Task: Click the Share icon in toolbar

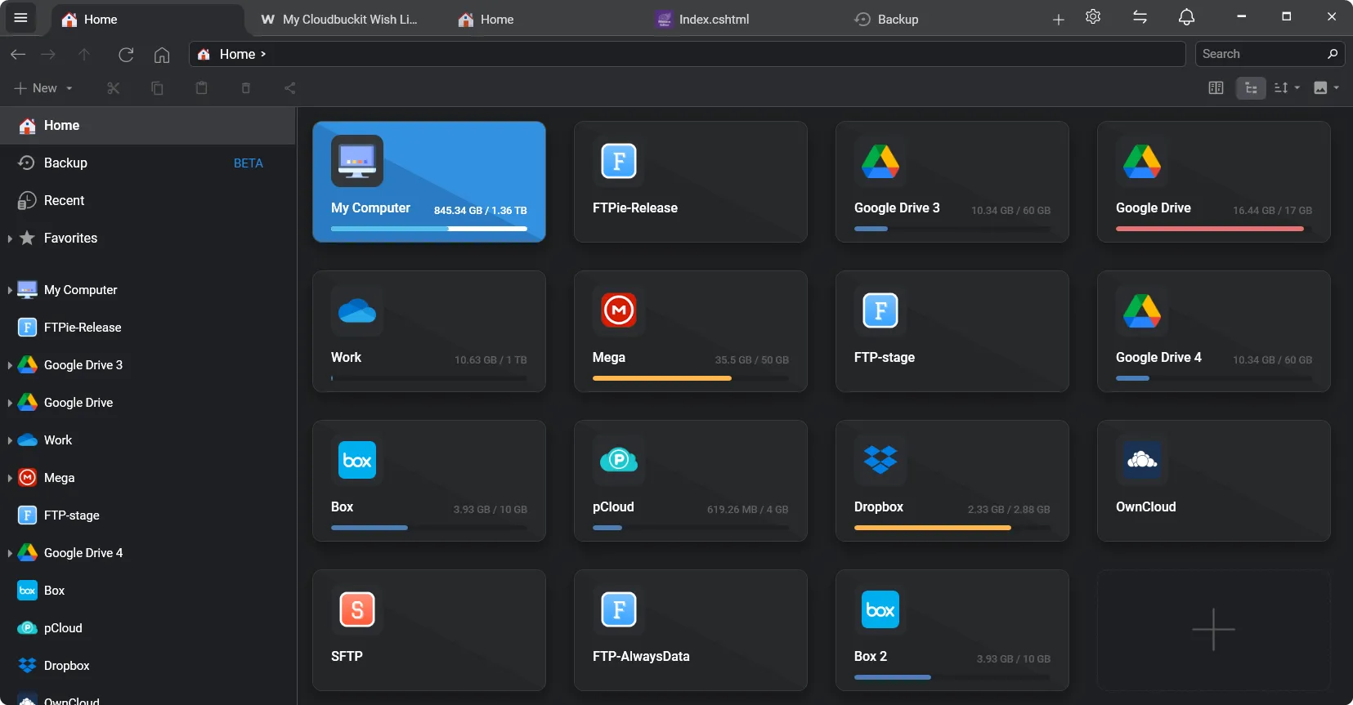Action: tap(289, 88)
